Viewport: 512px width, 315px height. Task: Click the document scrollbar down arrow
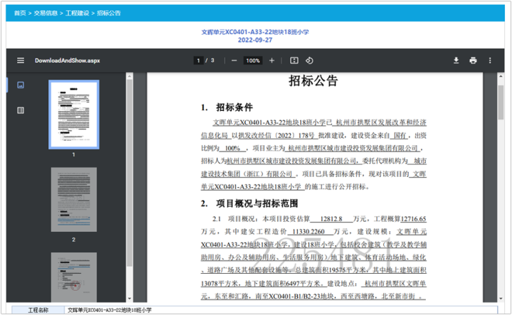[x=501, y=299]
